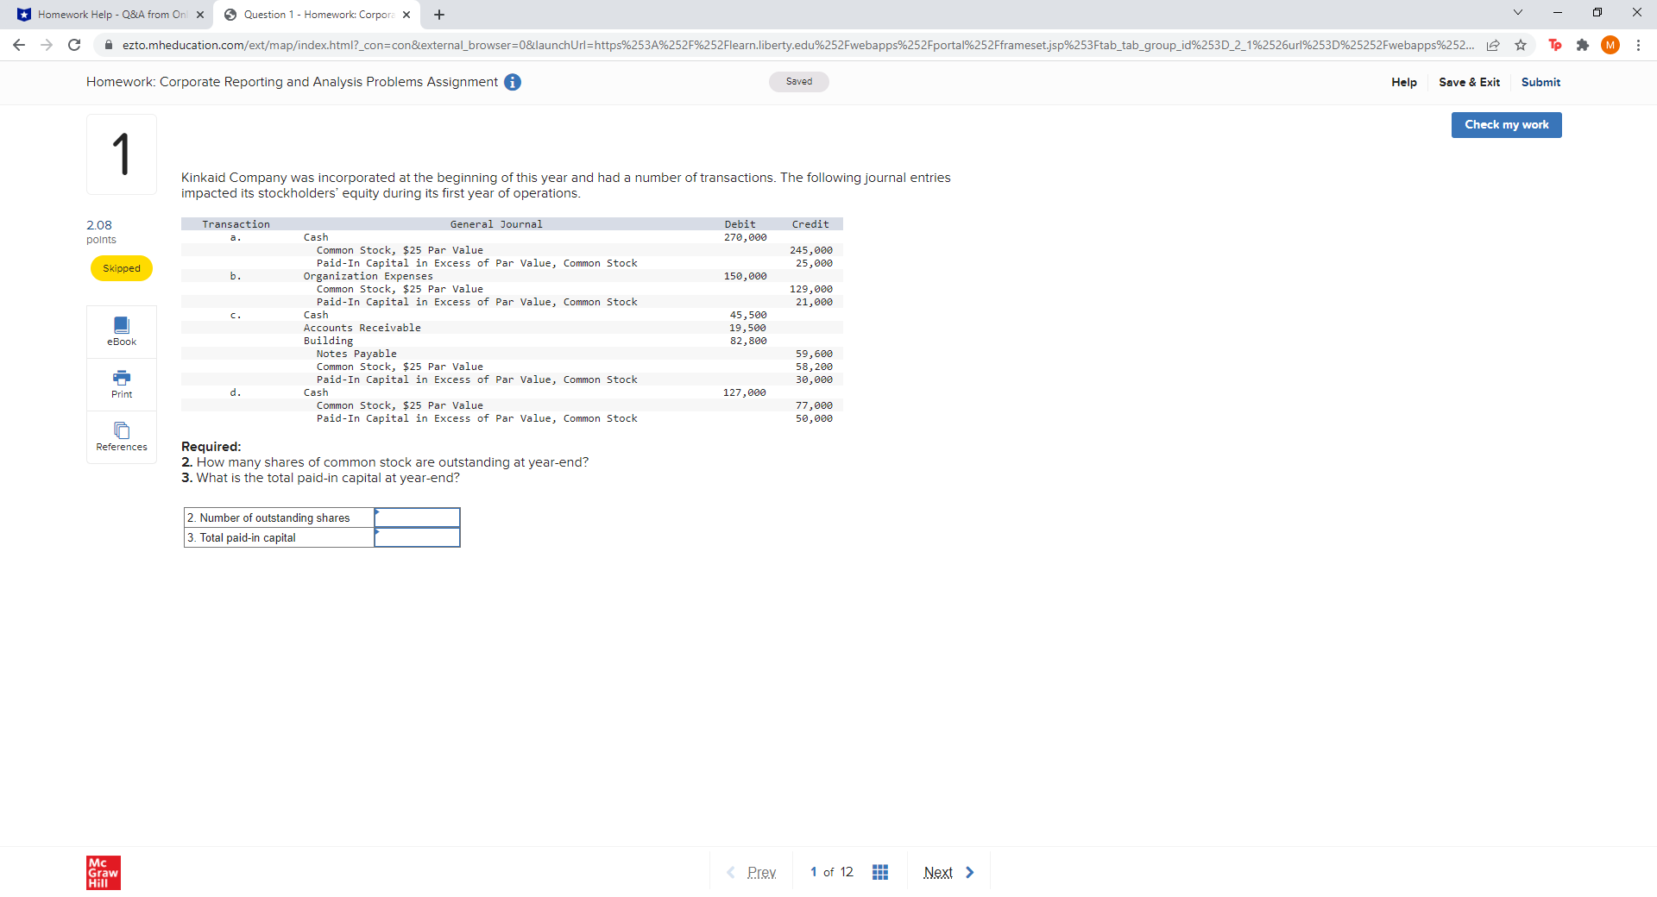
Task: Open the question grid navigator
Action: coord(880,872)
